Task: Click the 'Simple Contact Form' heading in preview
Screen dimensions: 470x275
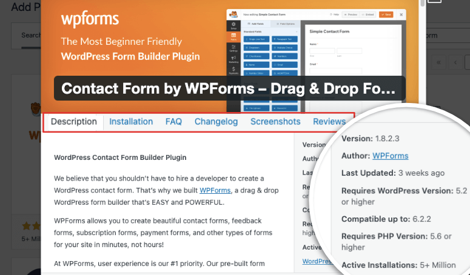Action: 329,31
